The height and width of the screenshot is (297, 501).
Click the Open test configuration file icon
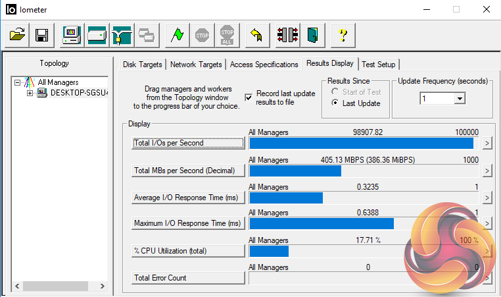(x=17, y=35)
